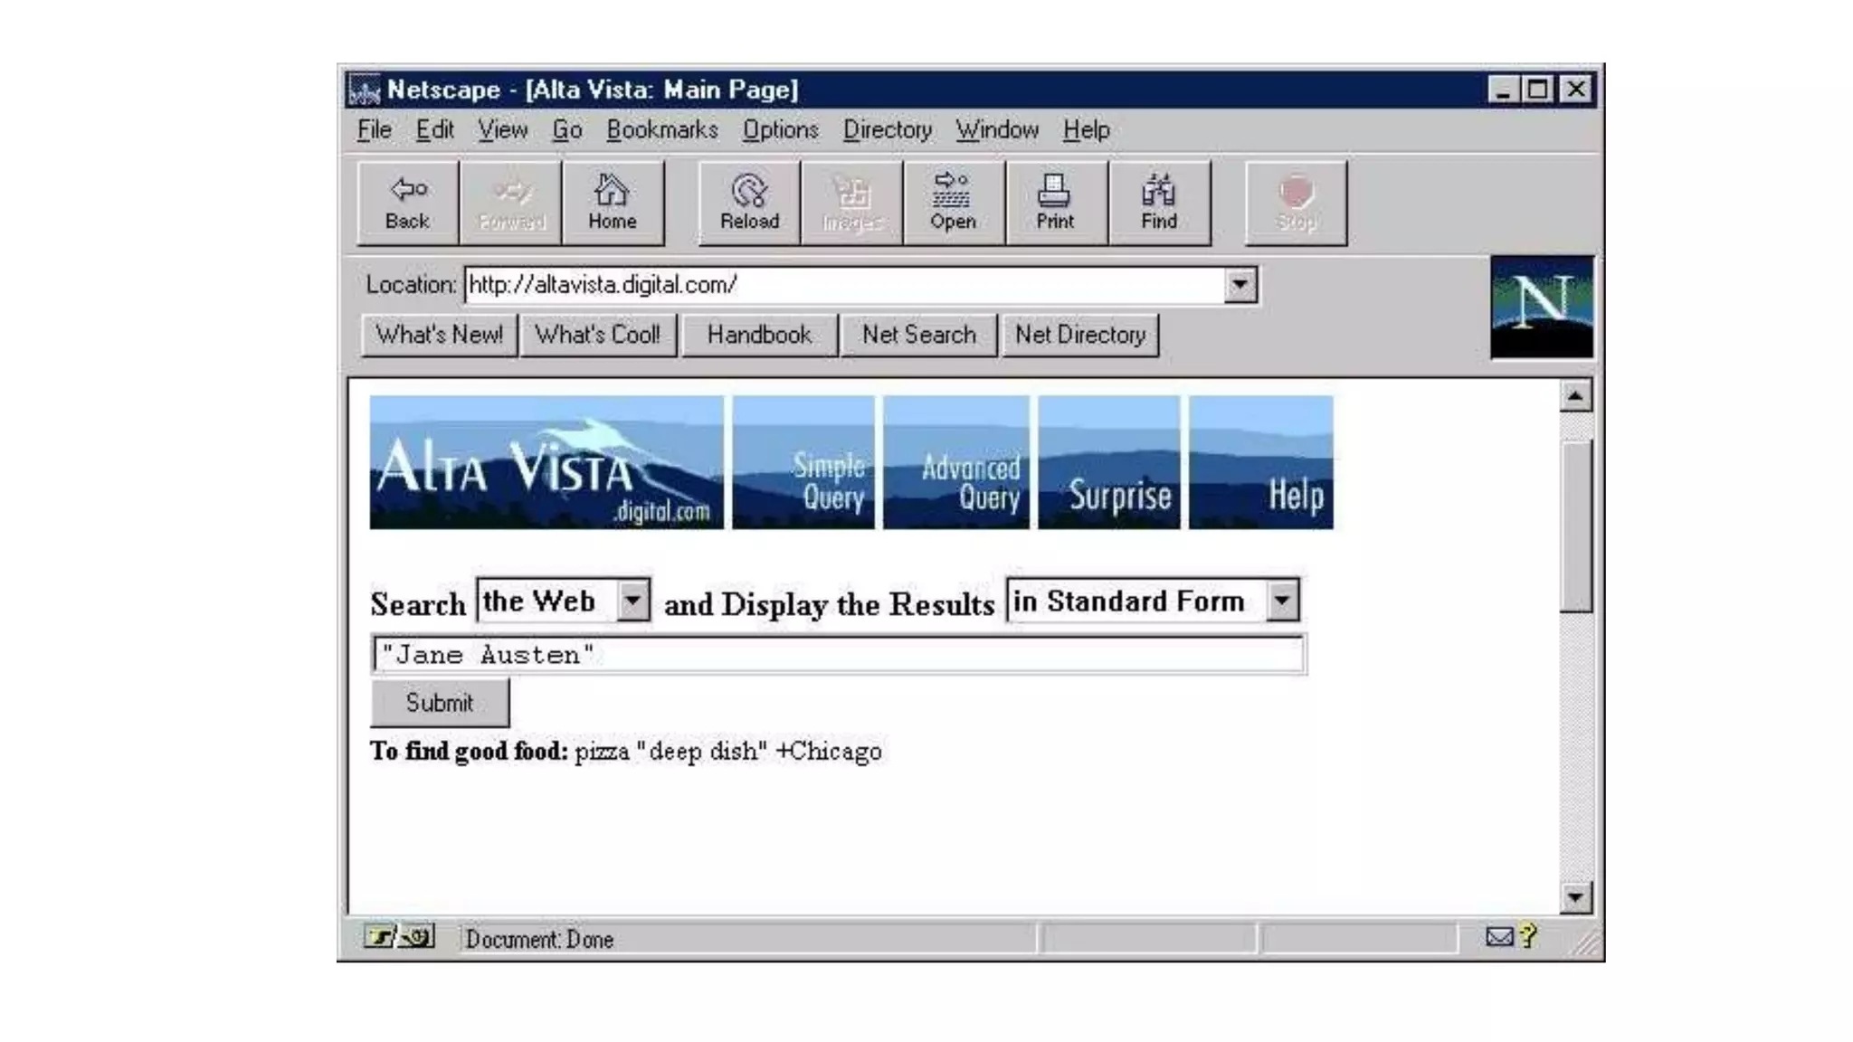The image size is (1853, 1042).
Task: Open the Bookmarks menu
Action: click(661, 130)
